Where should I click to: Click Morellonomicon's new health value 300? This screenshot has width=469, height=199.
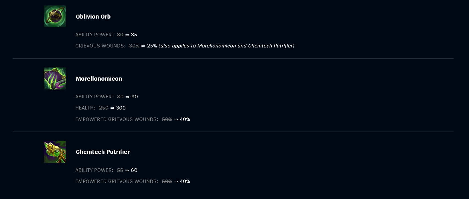click(121, 108)
